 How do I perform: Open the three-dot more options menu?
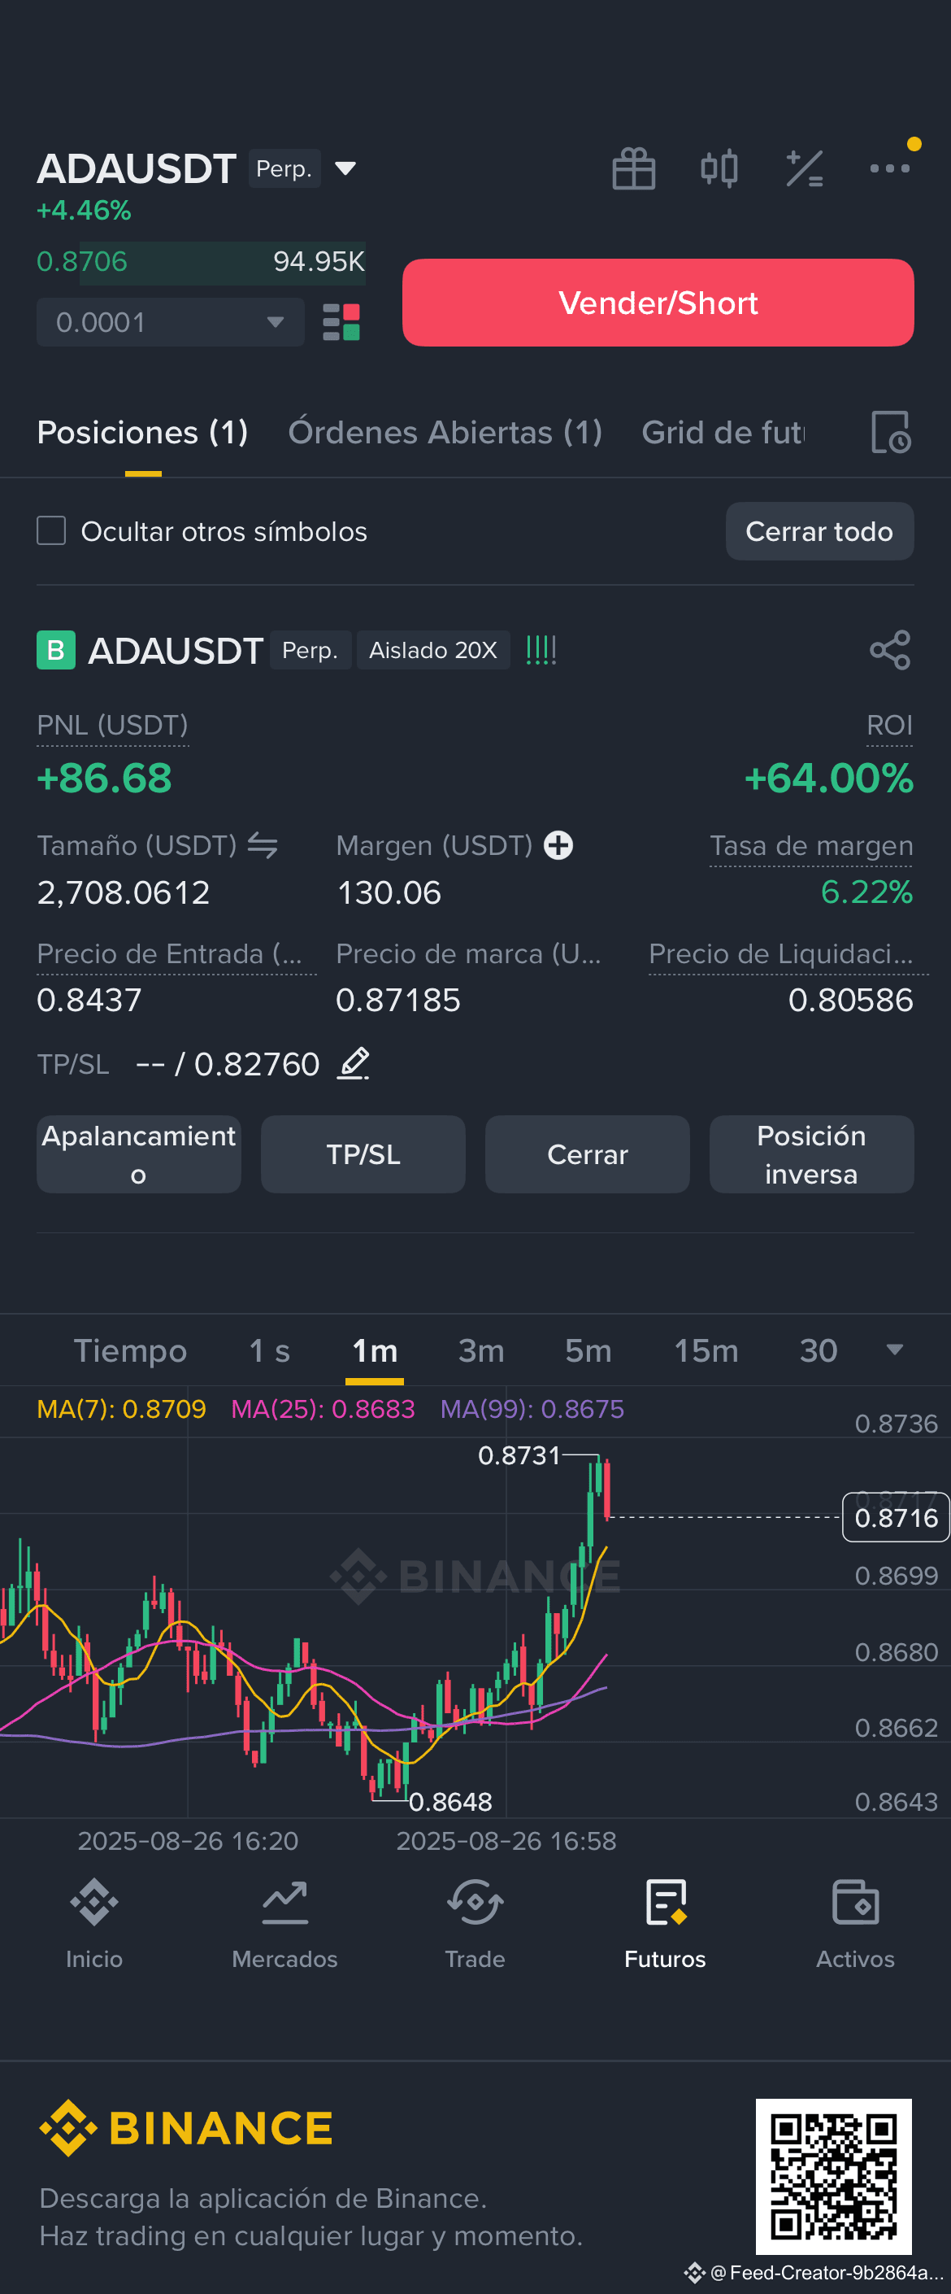889,168
